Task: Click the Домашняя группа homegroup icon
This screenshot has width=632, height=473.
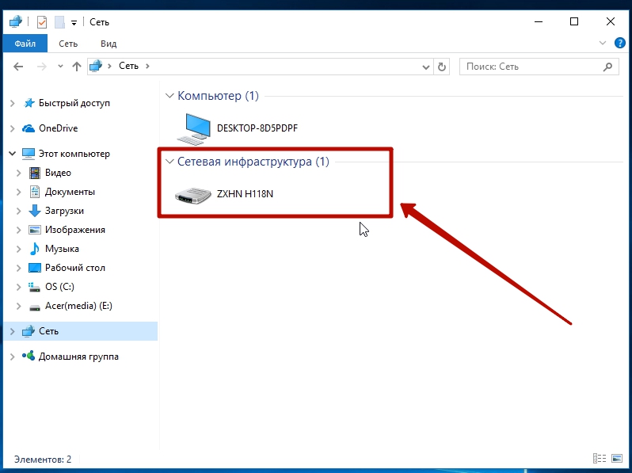Action: coord(29,356)
